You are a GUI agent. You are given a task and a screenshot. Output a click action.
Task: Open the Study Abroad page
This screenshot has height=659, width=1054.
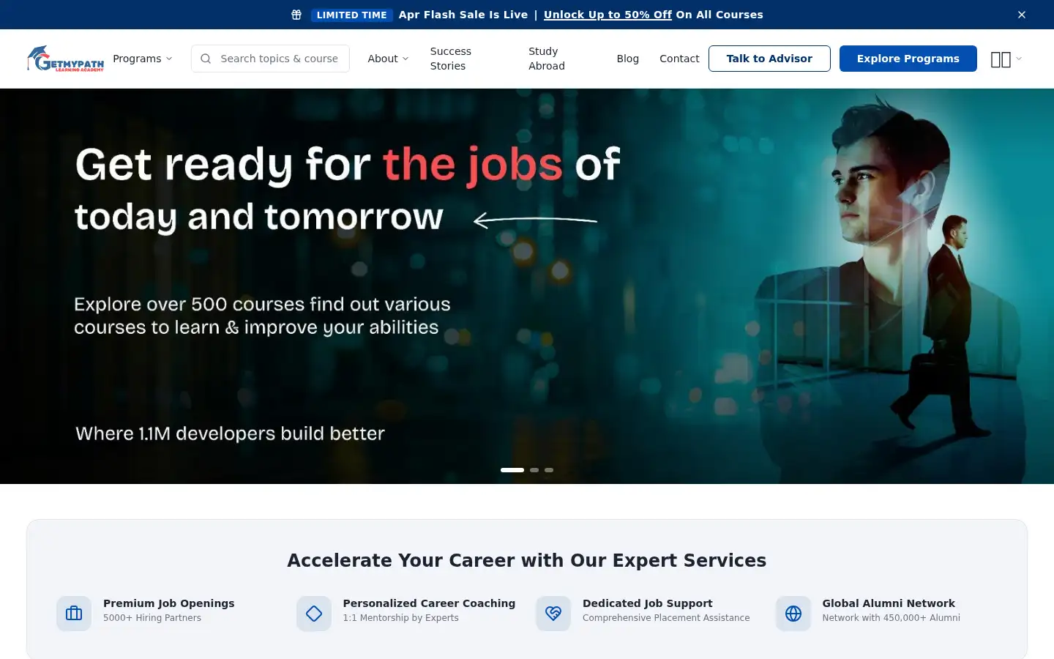coord(547,59)
